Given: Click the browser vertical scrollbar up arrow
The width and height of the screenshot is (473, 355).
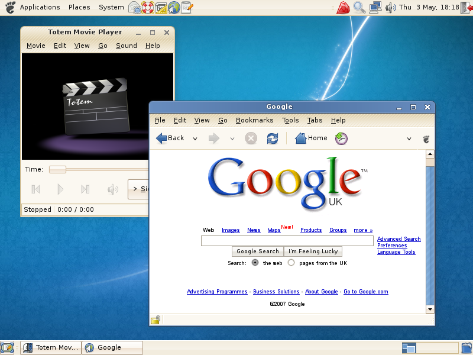Looking at the screenshot, I should [x=430, y=154].
